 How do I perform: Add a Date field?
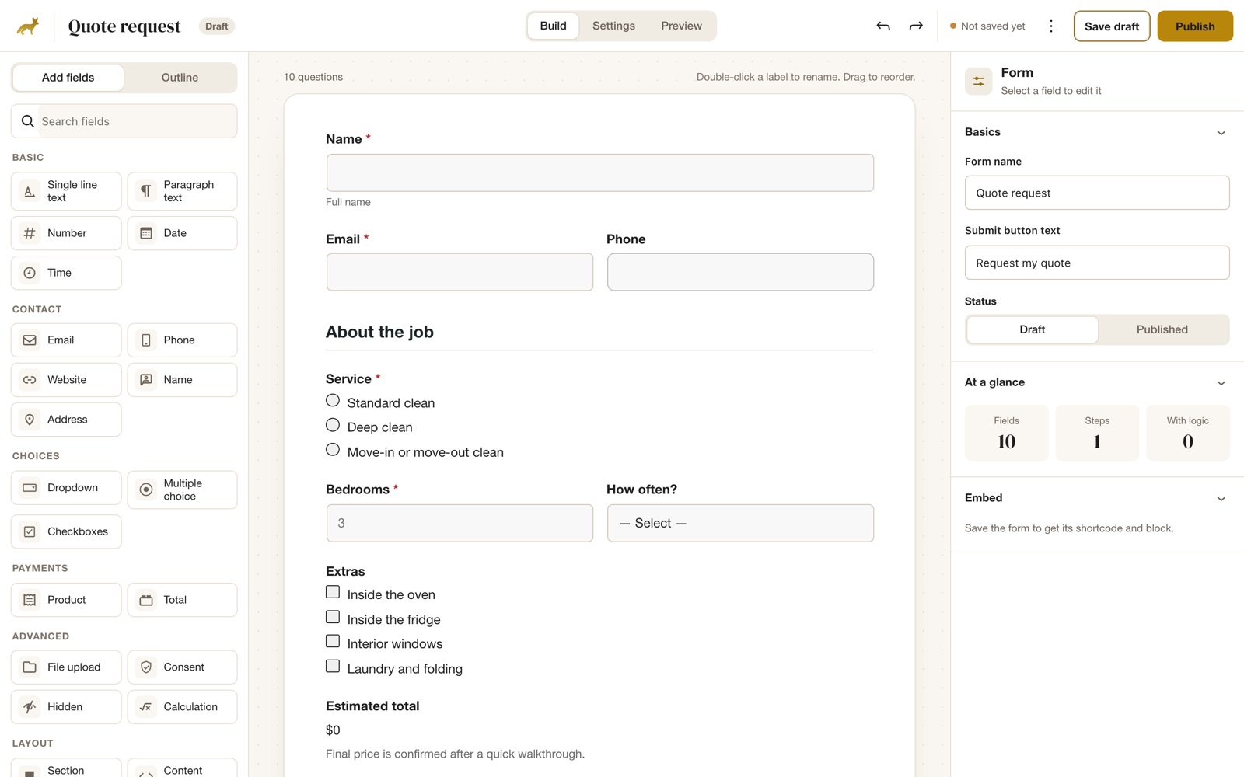coord(182,233)
